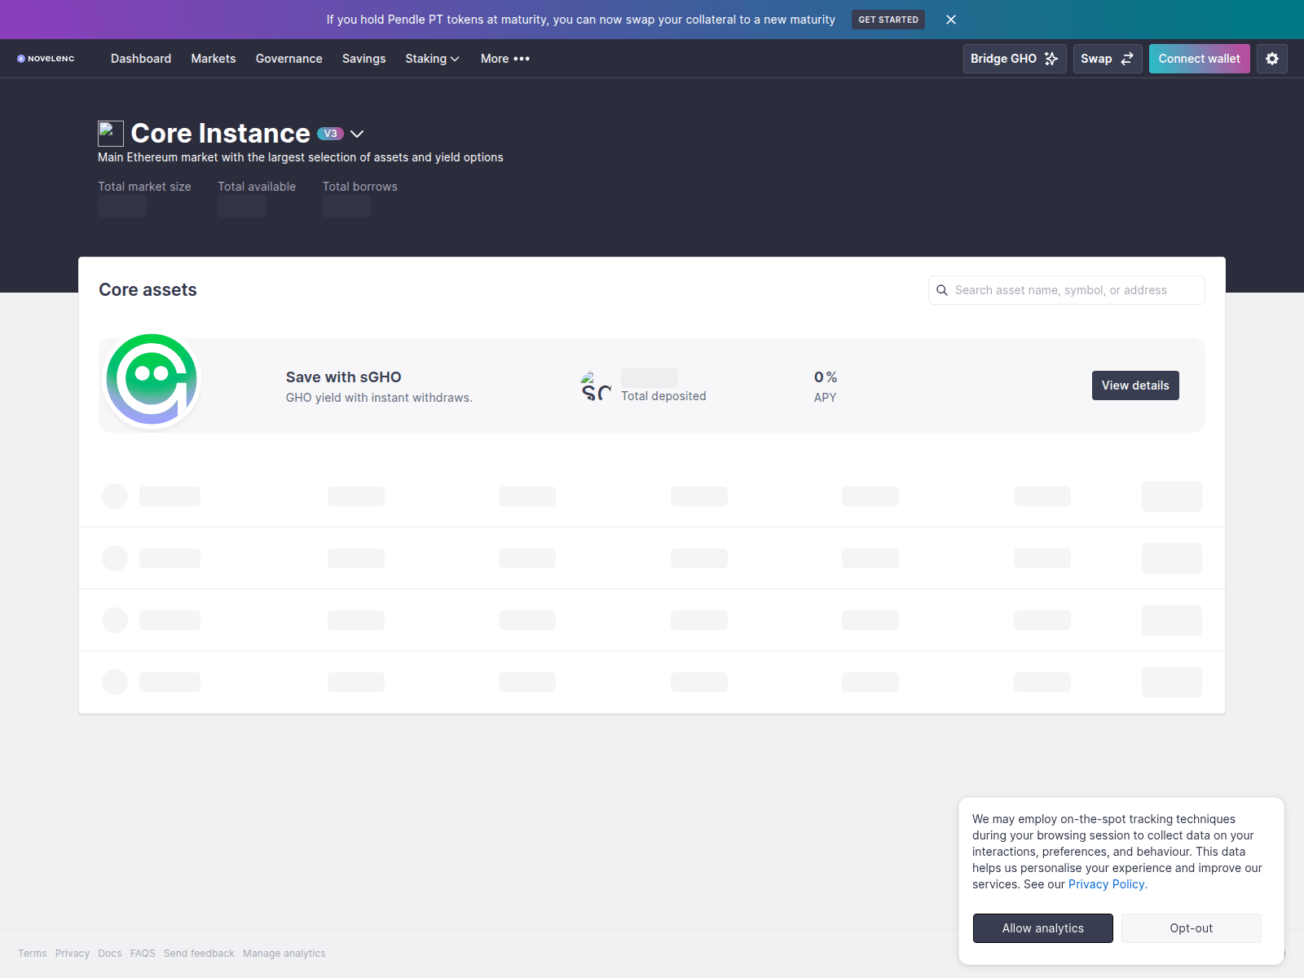This screenshot has height=978, width=1304.
Task: Click the 'Total market size' label
Action: tap(145, 187)
